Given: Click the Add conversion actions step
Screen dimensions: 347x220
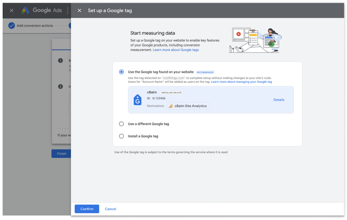Looking at the screenshot, I should tap(30, 26).
